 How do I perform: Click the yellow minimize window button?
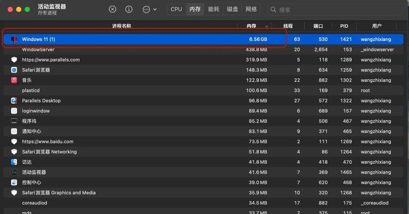(x=19, y=10)
